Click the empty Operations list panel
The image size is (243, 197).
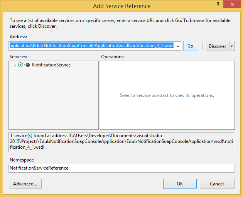click(167, 112)
